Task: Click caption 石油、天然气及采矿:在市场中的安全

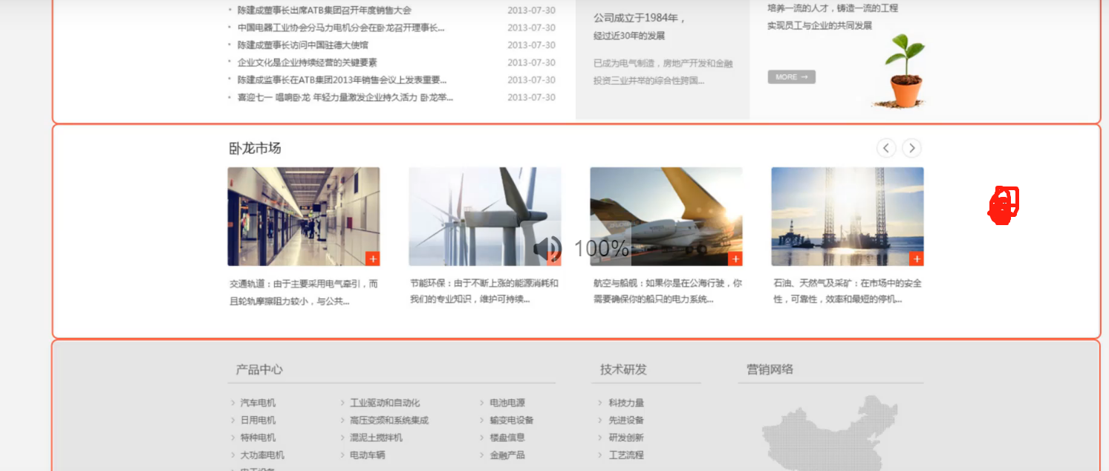Action: click(x=848, y=291)
